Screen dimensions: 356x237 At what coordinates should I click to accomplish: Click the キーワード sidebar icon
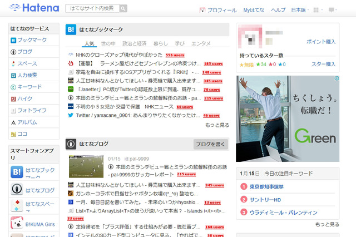pos(13,87)
